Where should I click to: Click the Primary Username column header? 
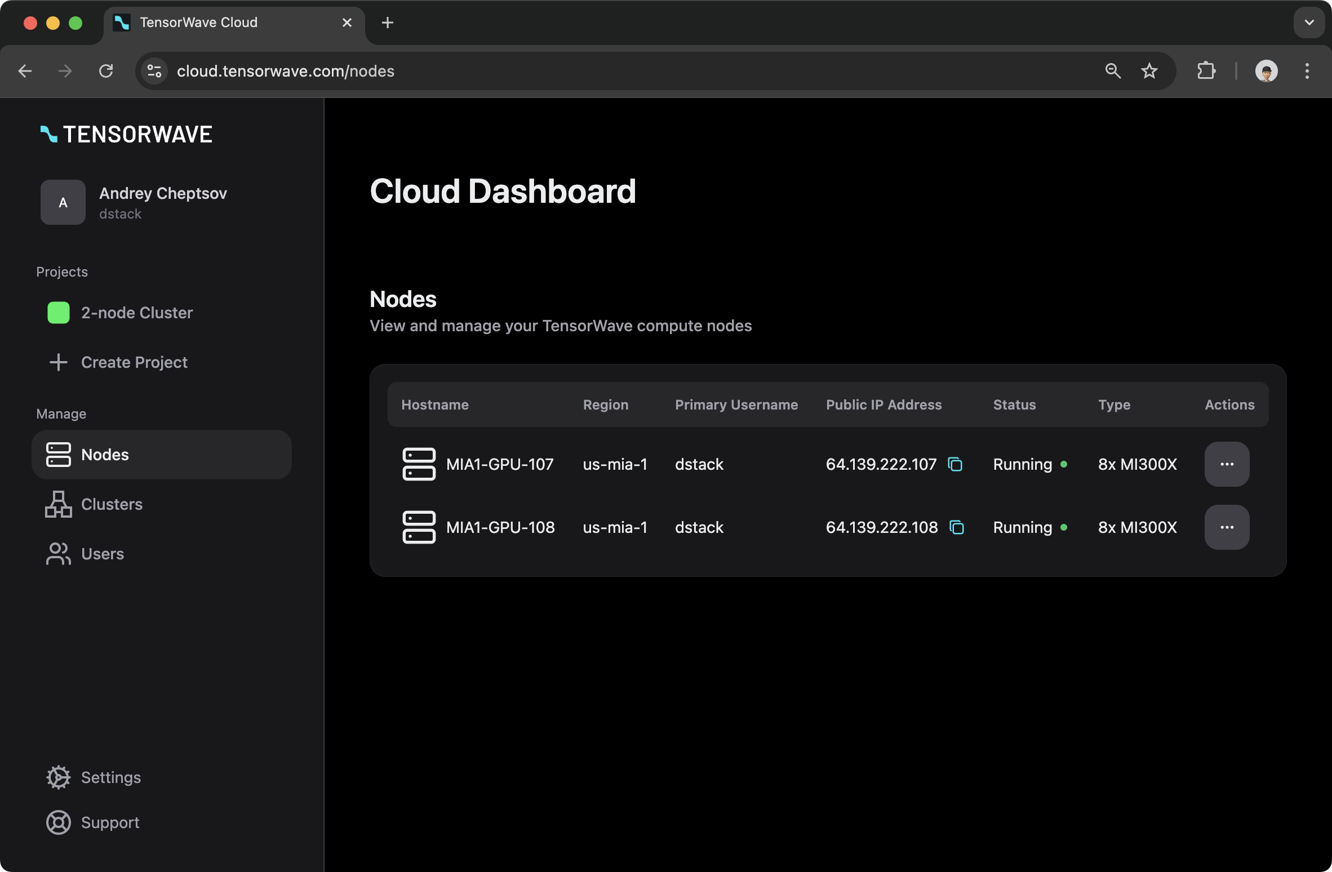(x=736, y=404)
